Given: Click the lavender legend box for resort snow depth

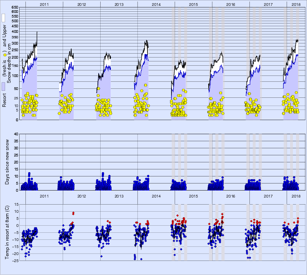Looking at the screenshot, I should [3, 86].
